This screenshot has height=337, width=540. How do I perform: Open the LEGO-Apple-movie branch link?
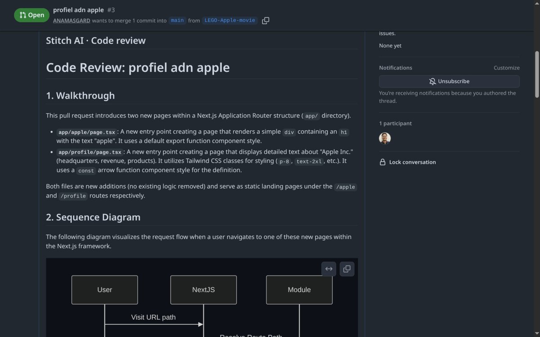point(229,21)
